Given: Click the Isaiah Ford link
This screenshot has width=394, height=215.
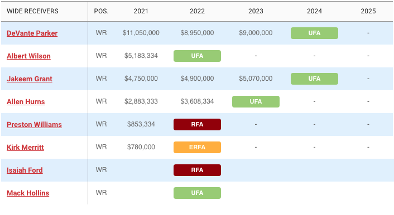Looking at the screenshot, I should 25,170.
